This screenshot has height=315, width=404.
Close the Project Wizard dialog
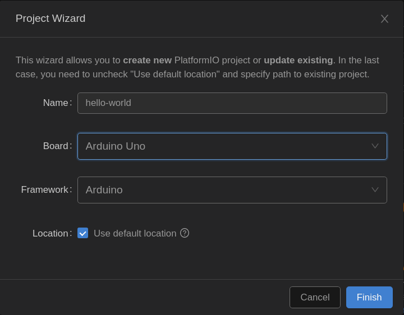pyautogui.click(x=384, y=18)
